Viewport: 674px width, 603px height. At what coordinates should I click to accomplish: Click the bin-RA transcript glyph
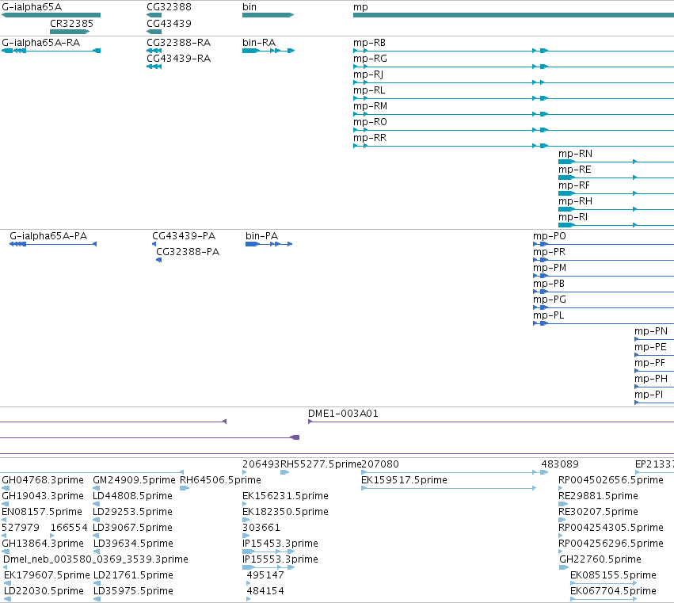click(x=268, y=51)
